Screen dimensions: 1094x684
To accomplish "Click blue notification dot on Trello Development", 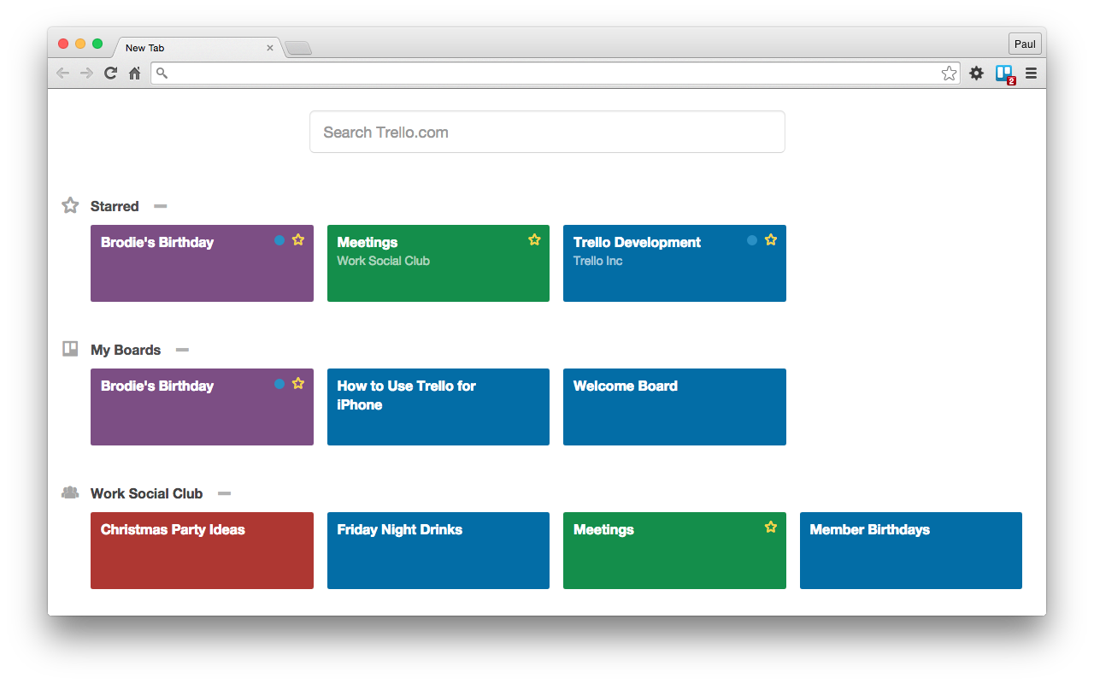I will point(752,240).
